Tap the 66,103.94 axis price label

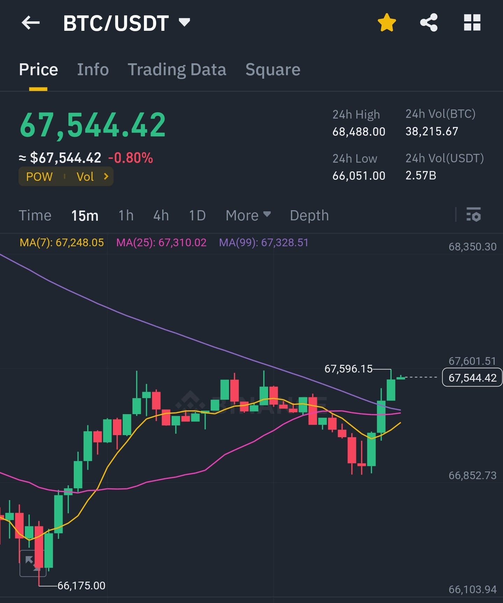(x=472, y=589)
